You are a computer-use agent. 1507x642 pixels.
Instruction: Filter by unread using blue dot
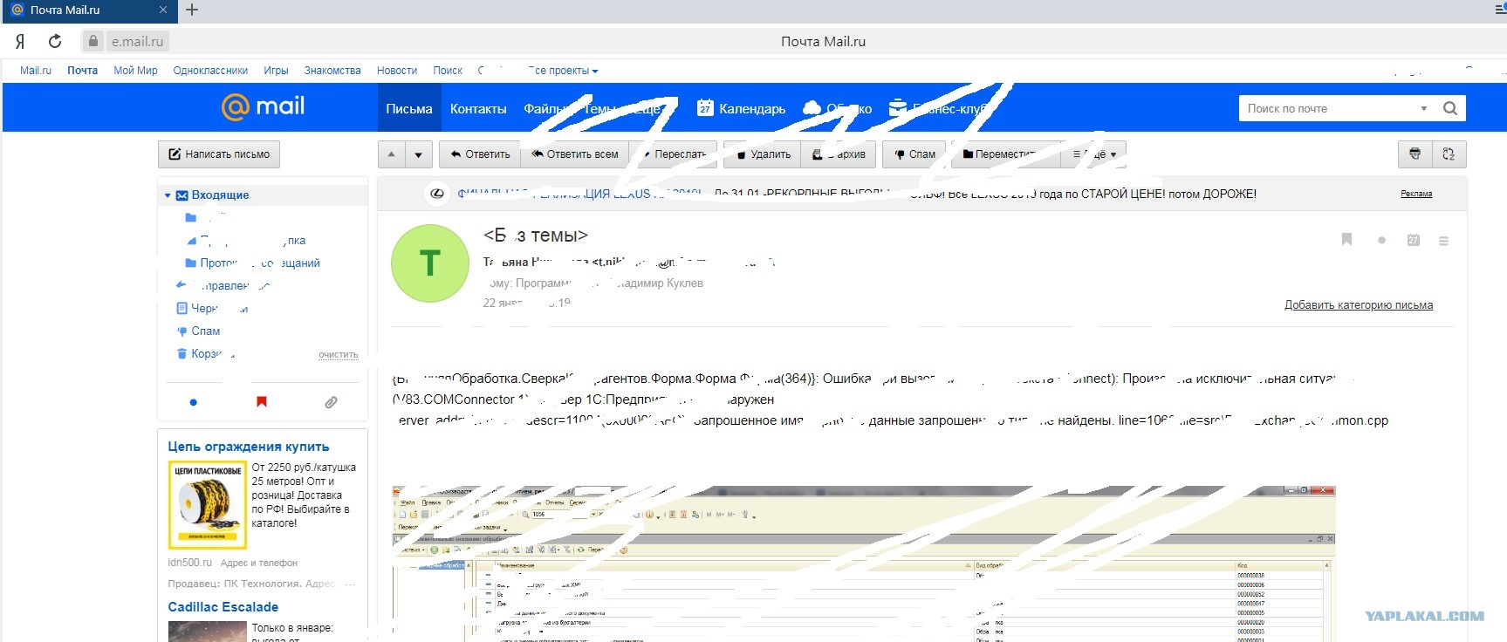click(194, 402)
